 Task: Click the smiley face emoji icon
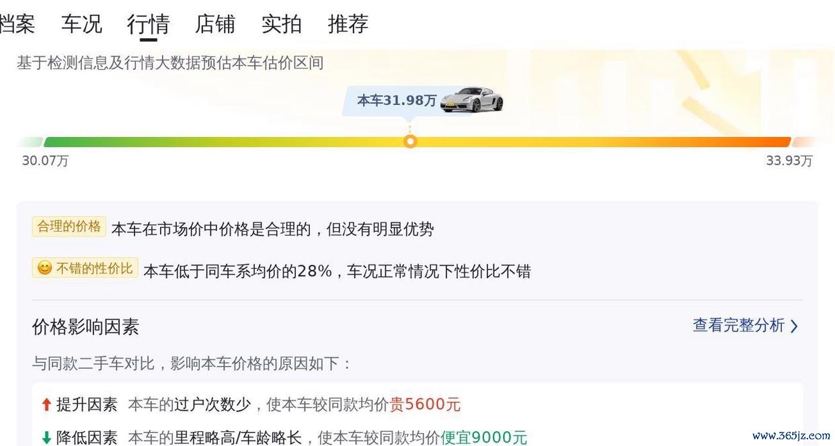44,268
